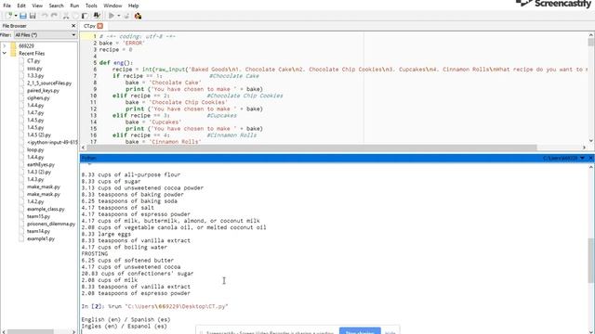The height and width of the screenshot is (334, 595).
Task: Open paired_keys.py file
Action: 43,91
